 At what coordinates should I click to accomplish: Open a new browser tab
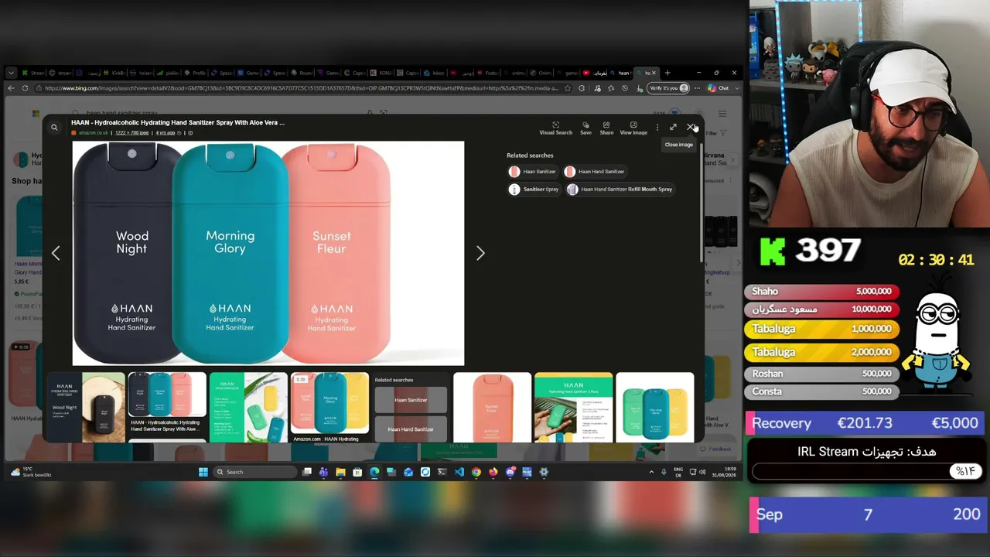click(667, 73)
